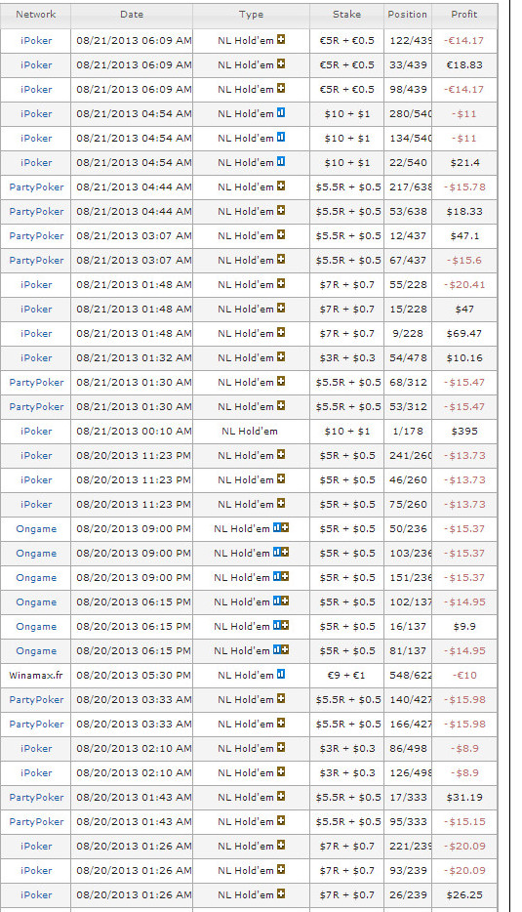Sort by the Position column header
The width and height of the screenshot is (522, 912).
[408, 15]
